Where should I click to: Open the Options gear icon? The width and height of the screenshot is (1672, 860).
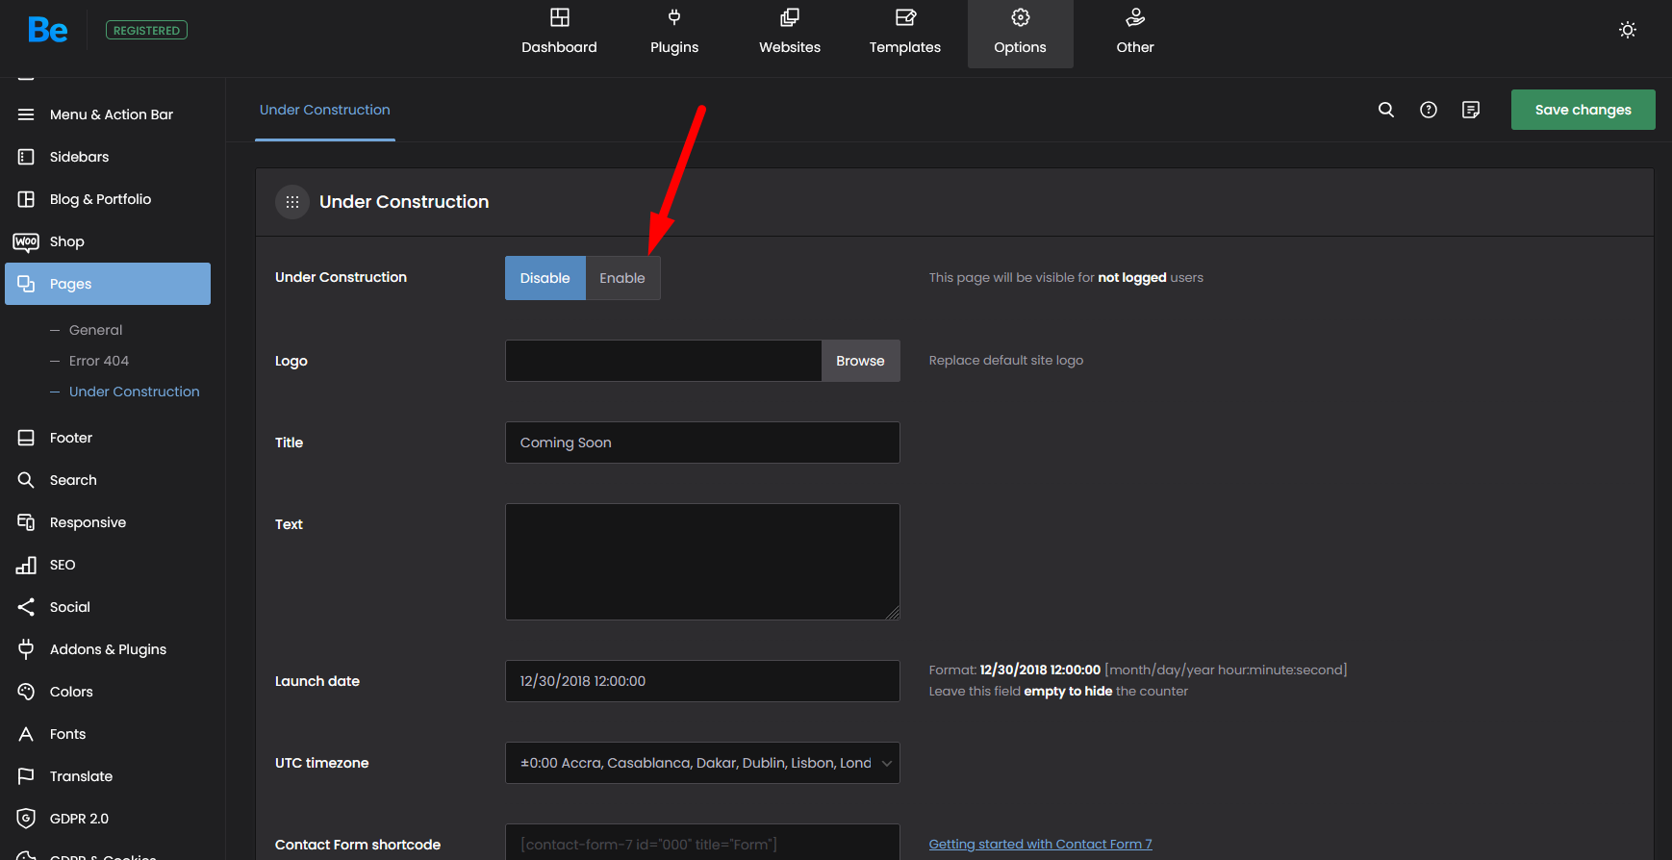[x=1021, y=17]
